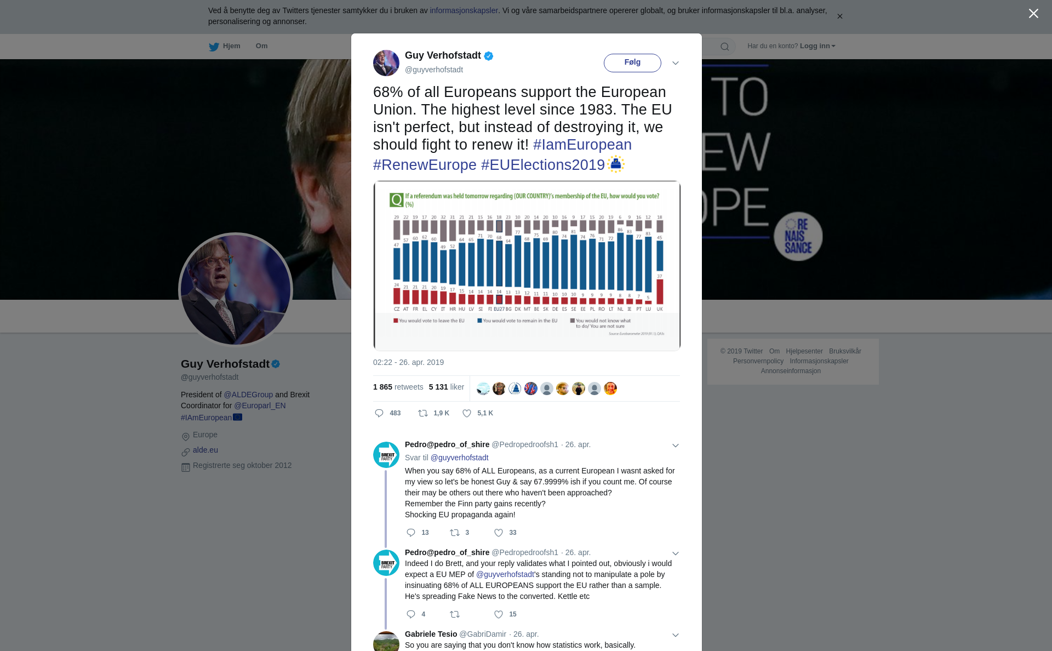Click the Twitter bird Hjem icon
Image resolution: width=1052 pixels, height=651 pixels.
[x=214, y=47]
